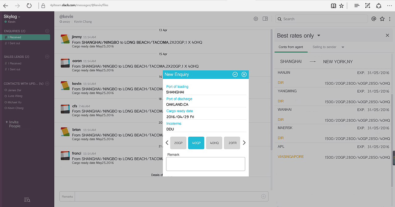This screenshot has height=207, width=395.
Task: Click Invite People link
Action: [x=13, y=124]
